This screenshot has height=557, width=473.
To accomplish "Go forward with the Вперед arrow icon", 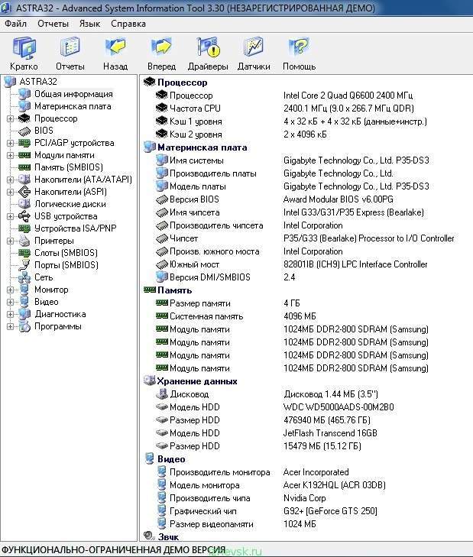I will [x=161, y=47].
